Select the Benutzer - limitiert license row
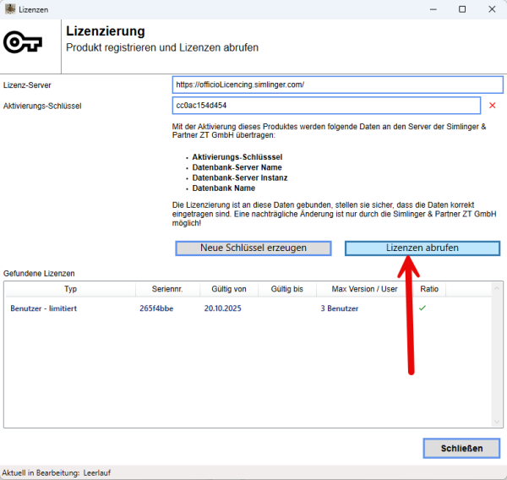Screen dimensions: 507x480 [44, 308]
